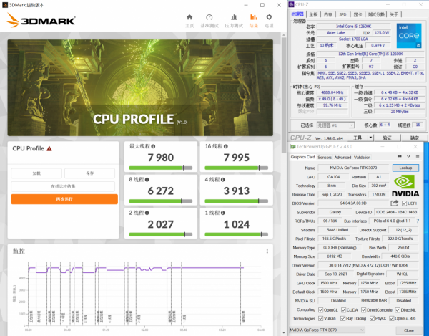This screenshot has width=429, height=336.
Task: Click the orange 再次运行 button
Action: click(x=64, y=199)
